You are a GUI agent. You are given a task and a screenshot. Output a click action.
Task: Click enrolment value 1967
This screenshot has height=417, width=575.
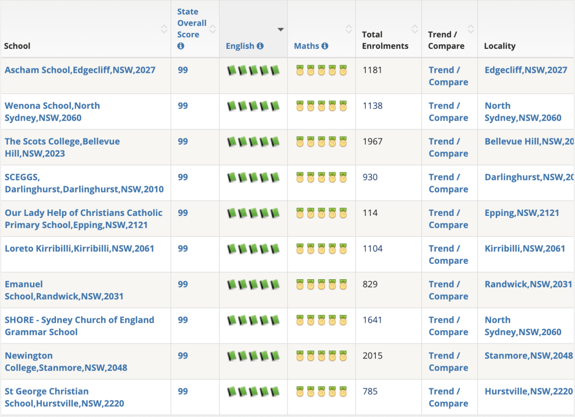pyautogui.click(x=373, y=141)
